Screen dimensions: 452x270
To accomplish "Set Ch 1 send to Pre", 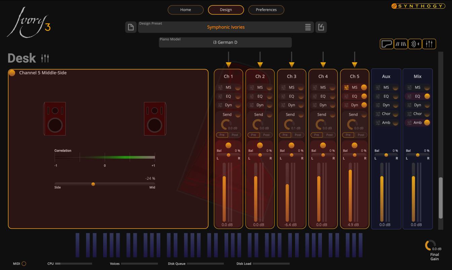I will tap(222, 135).
